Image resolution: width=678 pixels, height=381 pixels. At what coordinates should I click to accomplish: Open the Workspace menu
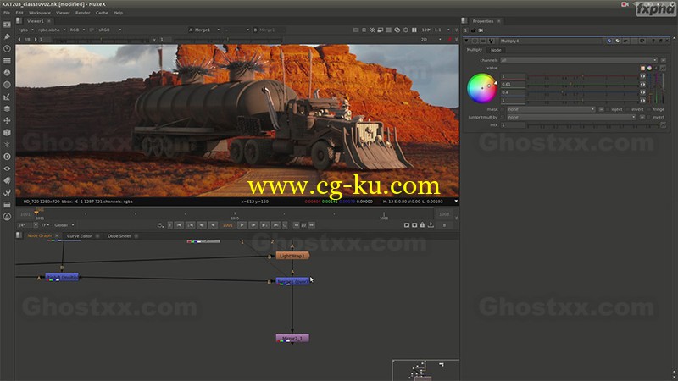coord(40,13)
